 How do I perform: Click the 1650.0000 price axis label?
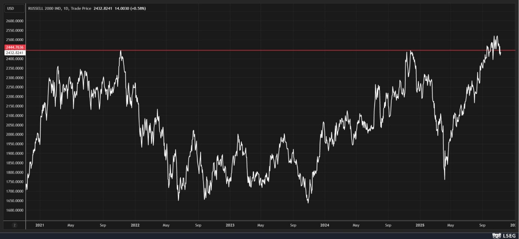(x=15, y=201)
